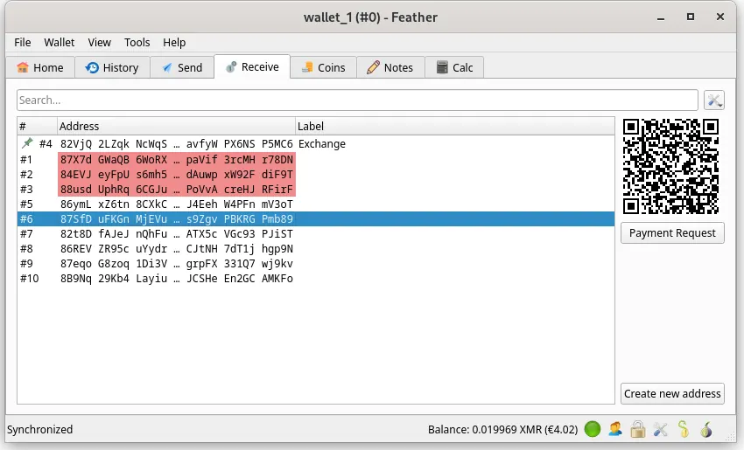Focus the Search input field
Image resolution: width=744 pixels, height=450 pixels.
[357, 100]
